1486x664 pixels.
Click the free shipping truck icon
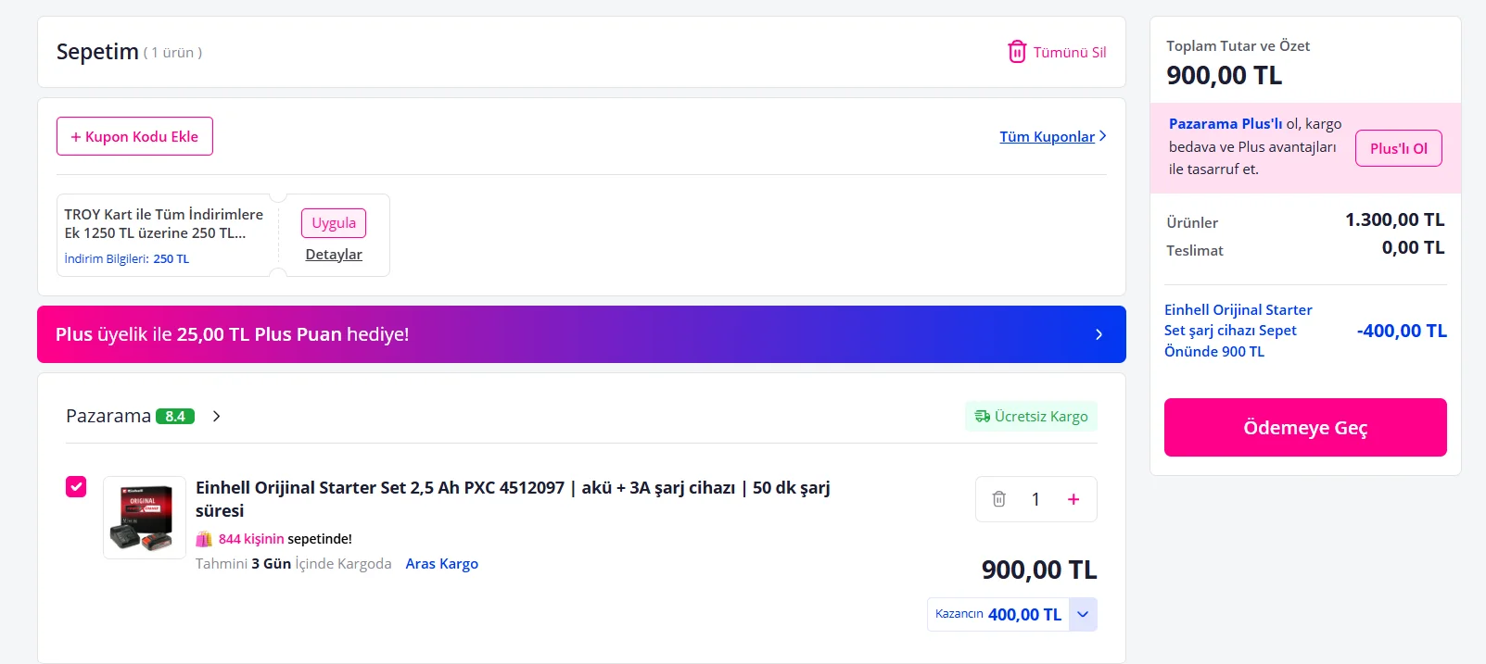(982, 417)
